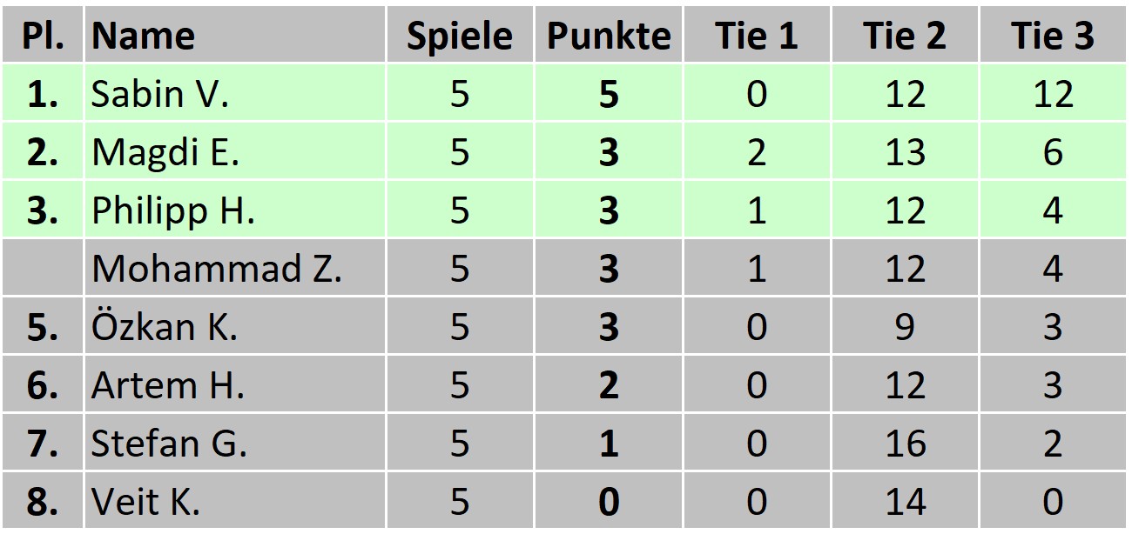The height and width of the screenshot is (534, 1132).
Task: Click on player name Magdi E.
Action: (x=165, y=152)
